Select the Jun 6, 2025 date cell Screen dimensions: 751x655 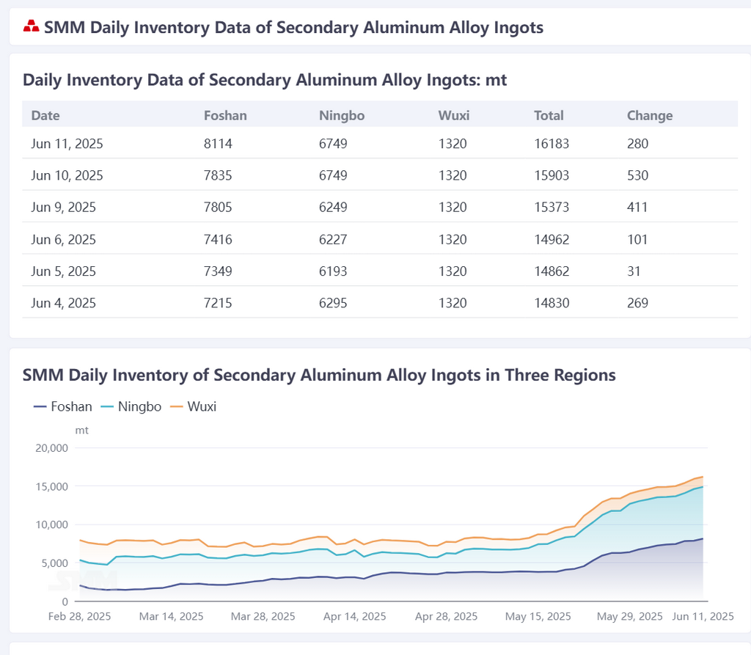point(63,240)
